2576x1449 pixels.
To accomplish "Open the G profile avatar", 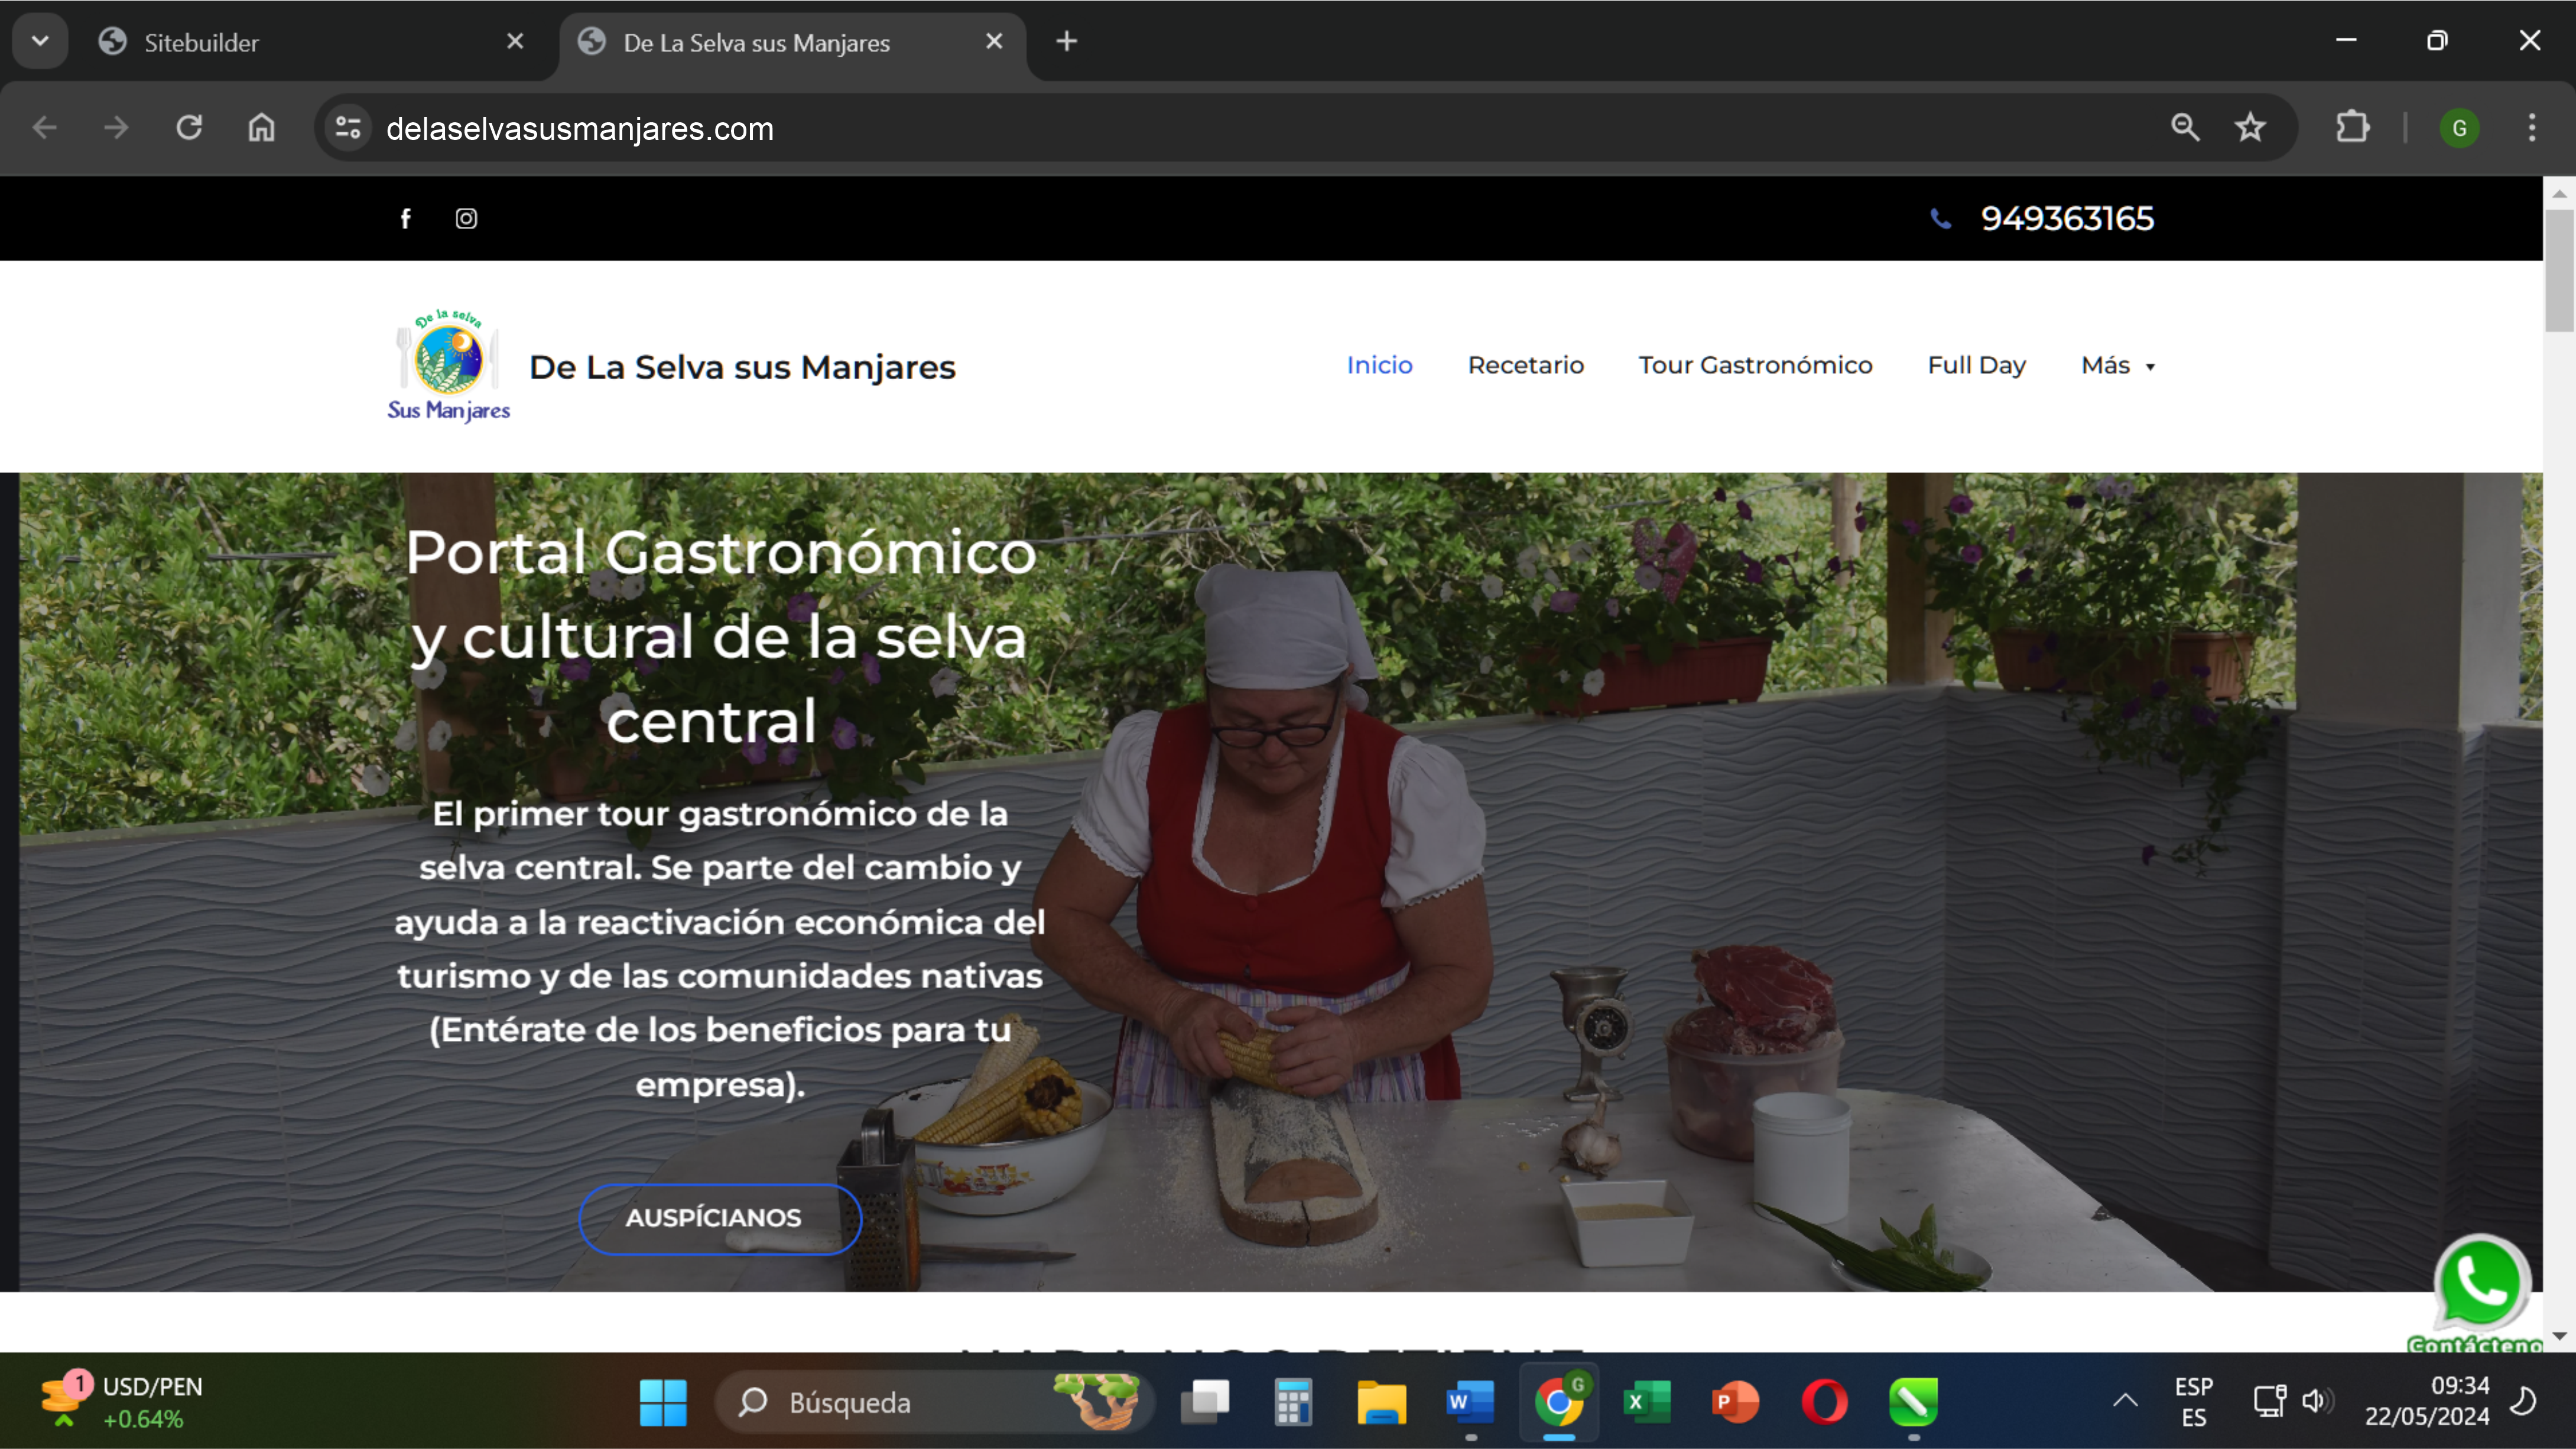I will point(2459,127).
